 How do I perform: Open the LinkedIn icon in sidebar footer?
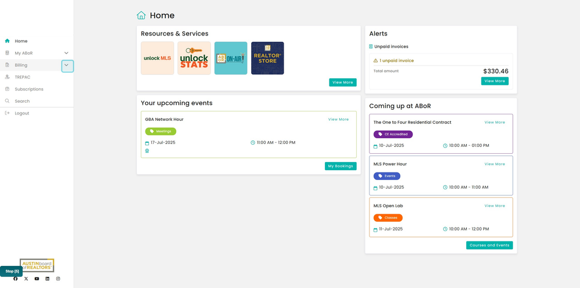48,279
